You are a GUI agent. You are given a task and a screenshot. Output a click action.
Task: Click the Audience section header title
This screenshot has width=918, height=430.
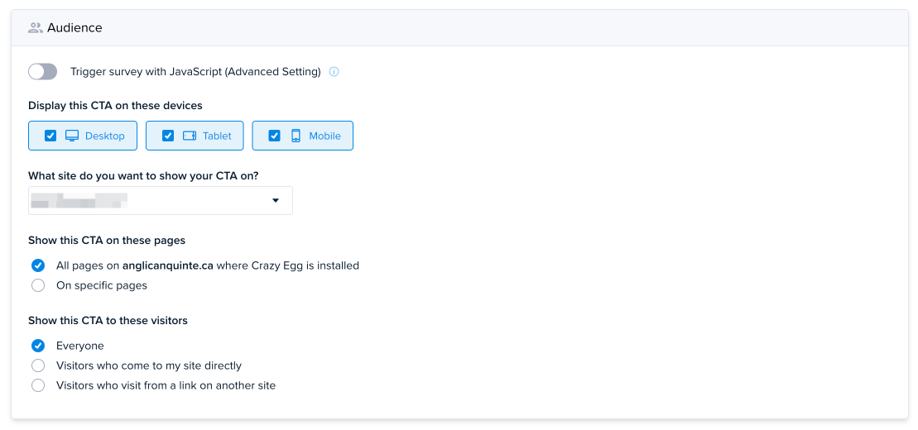(75, 27)
